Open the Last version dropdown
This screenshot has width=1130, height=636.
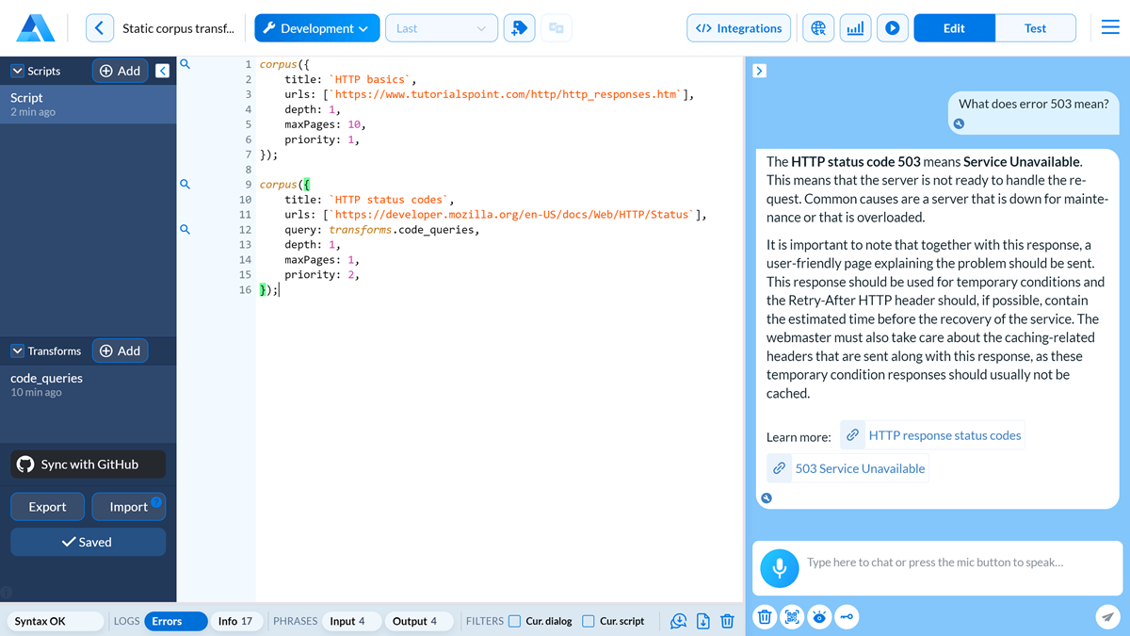point(441,27)
